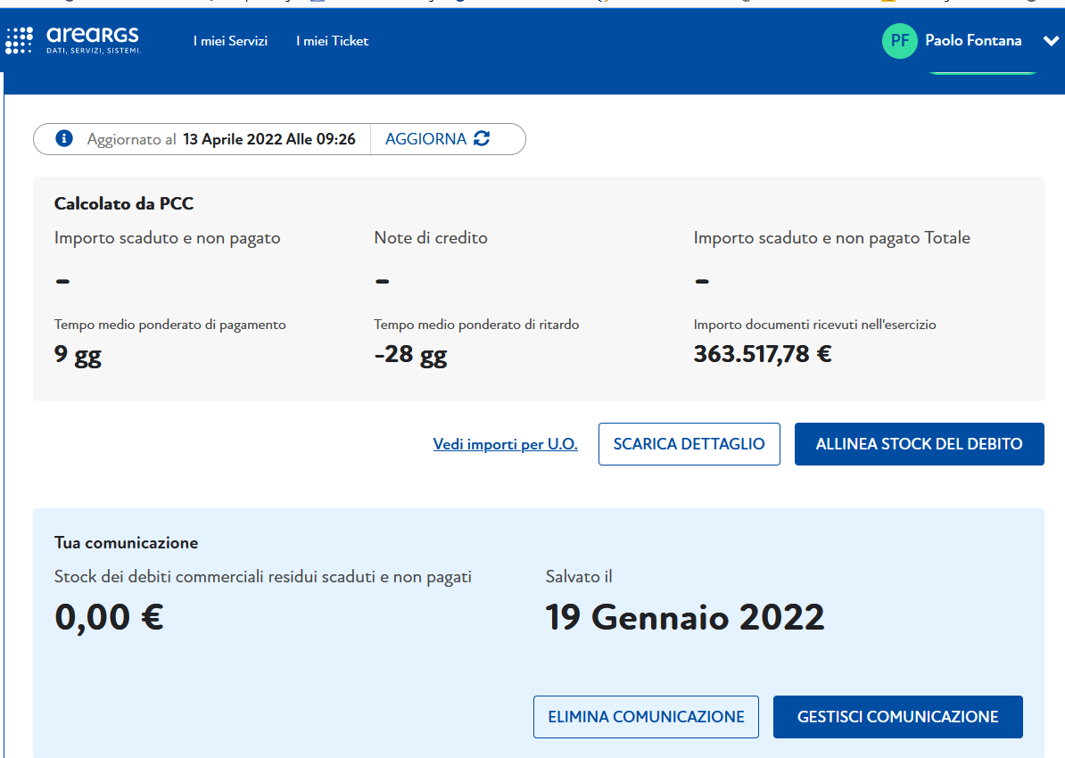This screenshot has height=758, width=1065.
Task: Click the 13 Aprile 2022 update timestamp
Action: tap(268, 139)
